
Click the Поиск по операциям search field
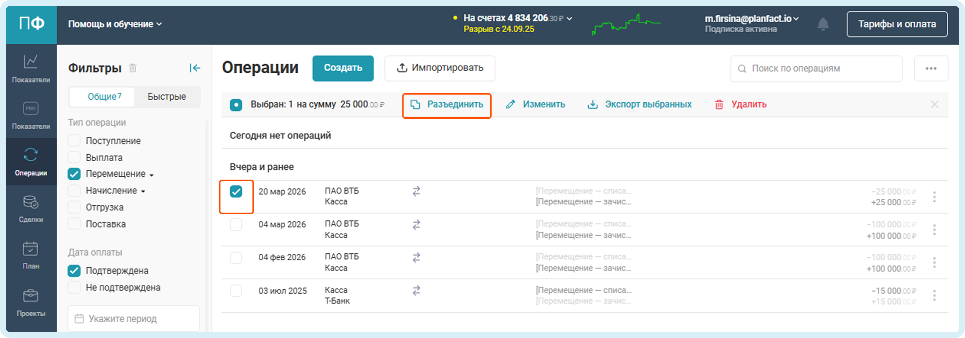click(817, 69)
